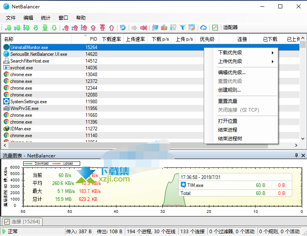This screenshot has height=236, width=307.
Task: Sort by the 优先级 column header
Action: tap(207, 39)
